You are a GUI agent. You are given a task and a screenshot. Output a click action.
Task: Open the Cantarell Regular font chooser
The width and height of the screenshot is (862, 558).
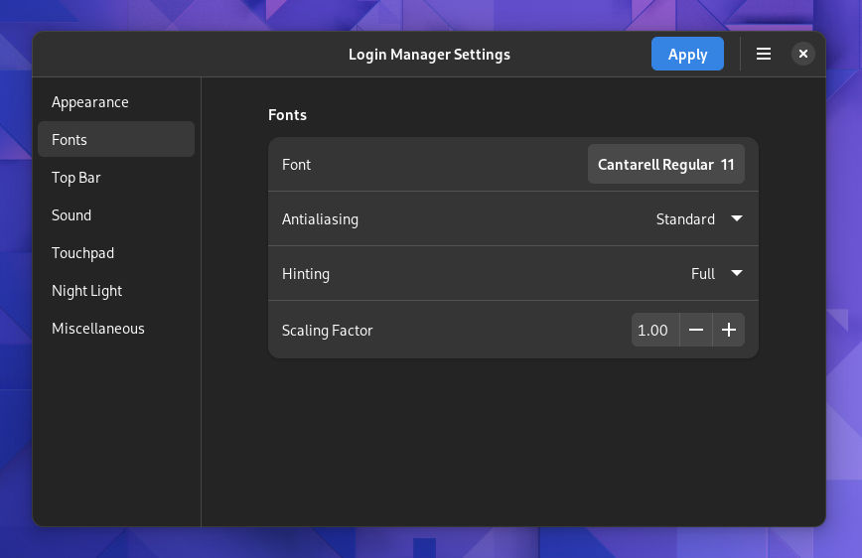tap(665, 165)
